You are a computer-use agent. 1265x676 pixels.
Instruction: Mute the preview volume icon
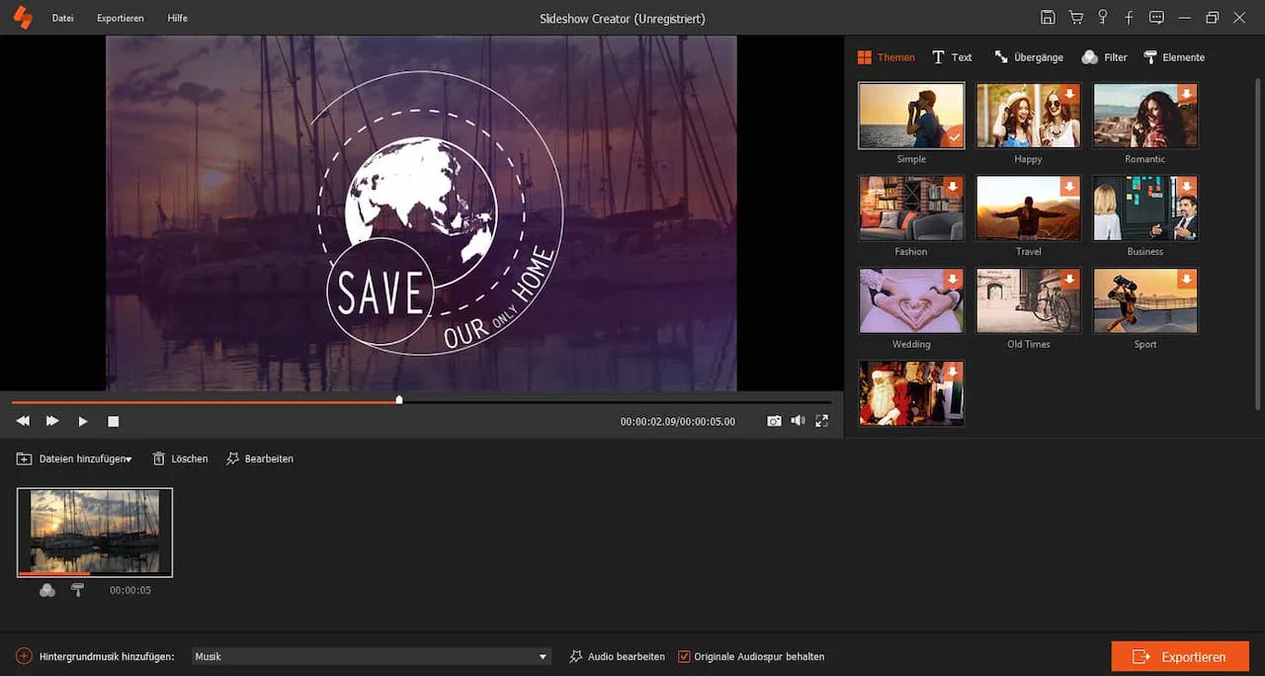click(798, 421)
